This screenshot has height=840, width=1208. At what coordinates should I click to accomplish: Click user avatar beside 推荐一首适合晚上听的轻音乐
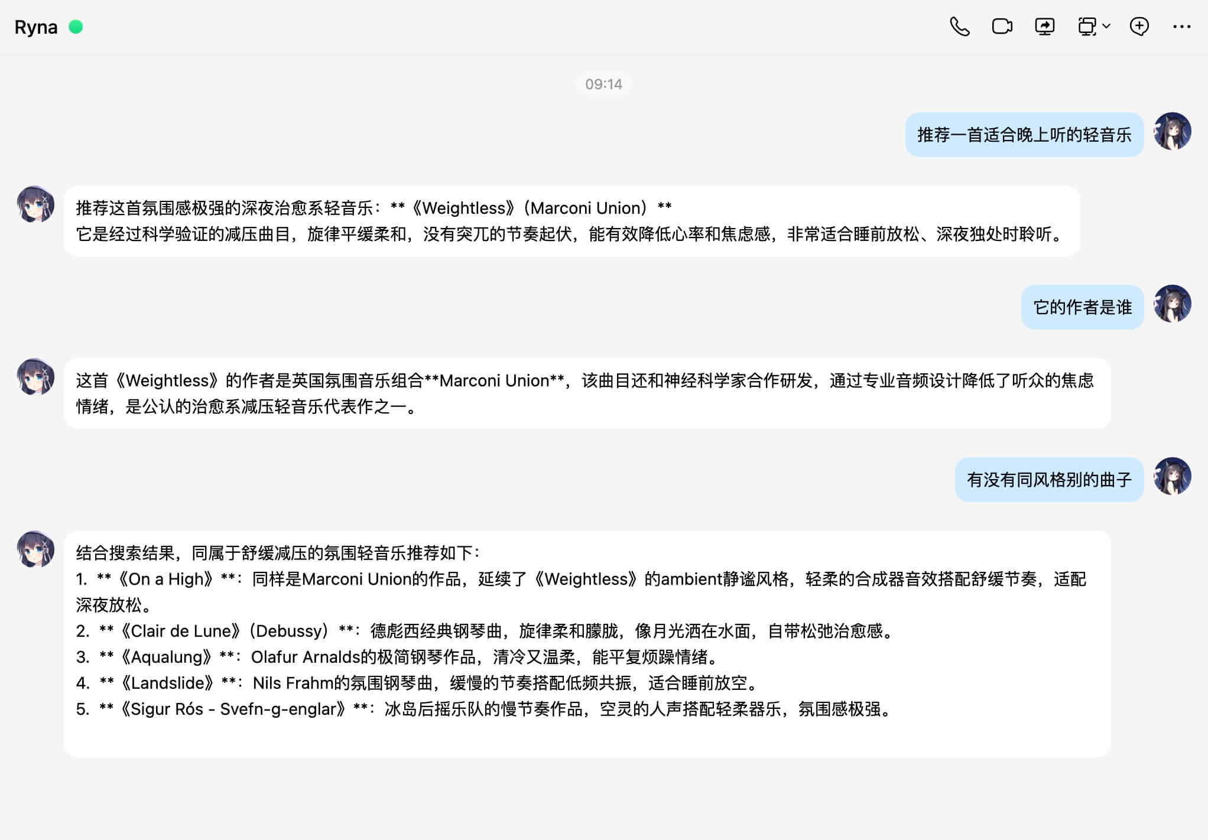pyautogui.click(x=1172, y=131)
